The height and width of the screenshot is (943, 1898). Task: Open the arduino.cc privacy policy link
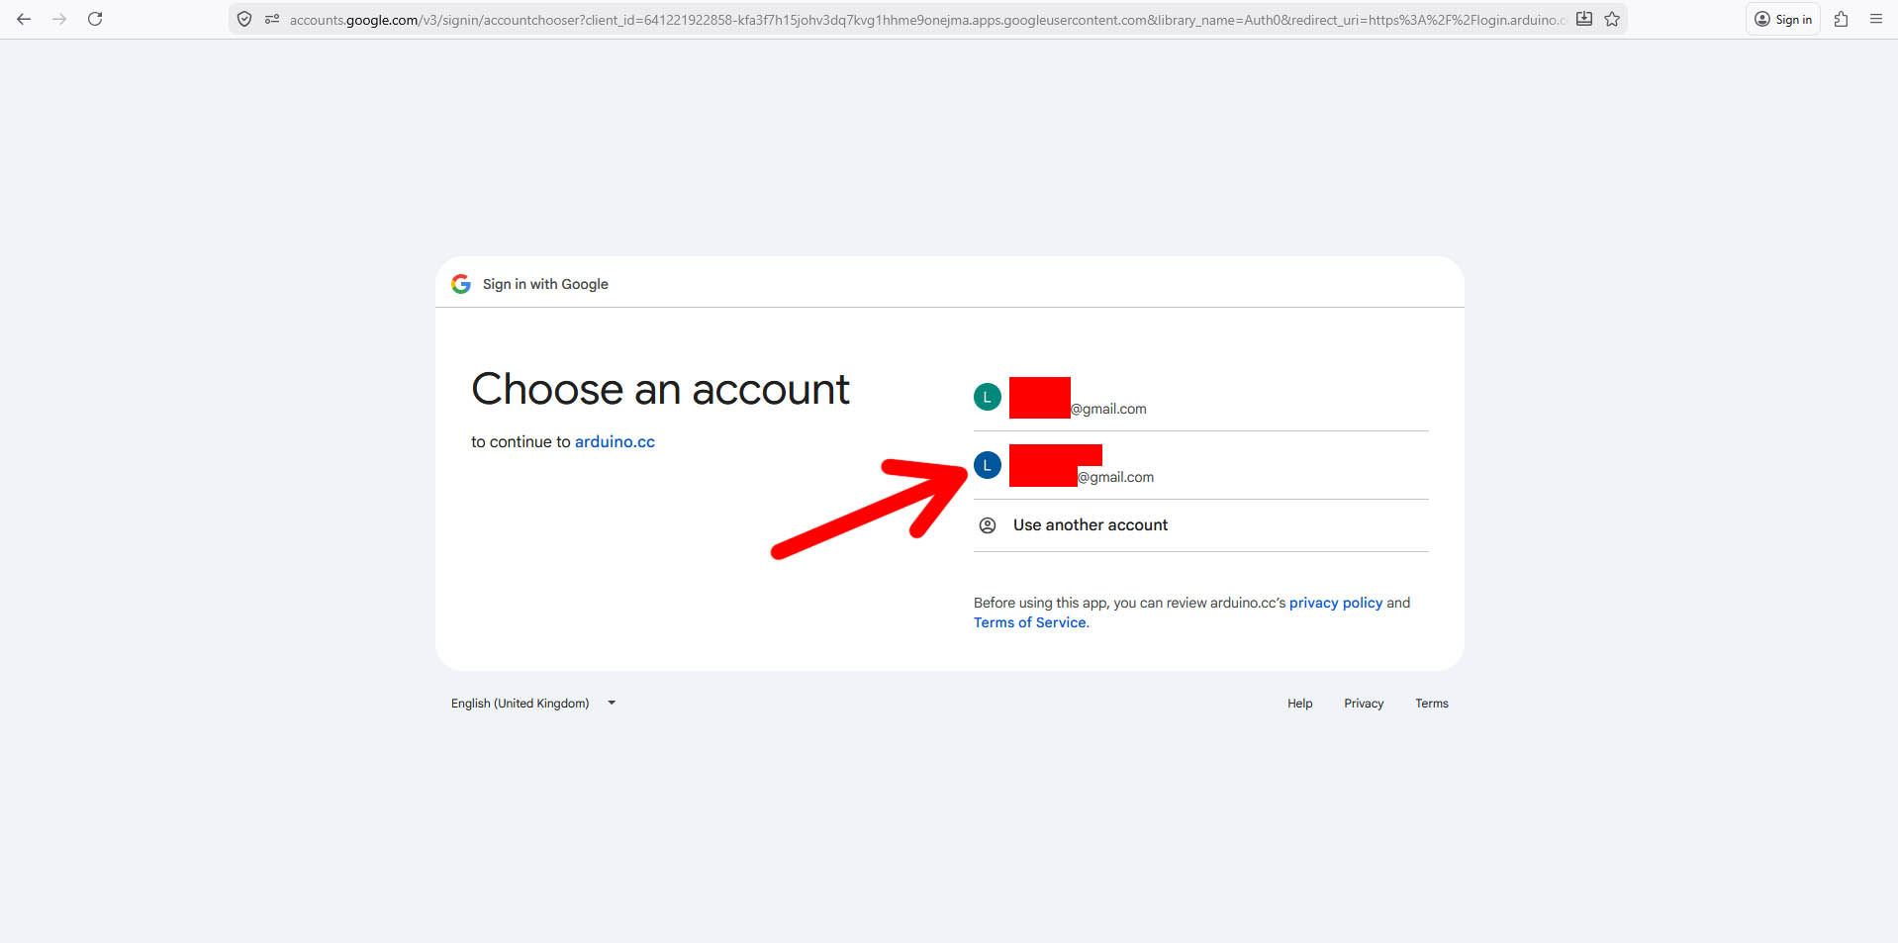pyautogui.click(x=1335, y=603)
